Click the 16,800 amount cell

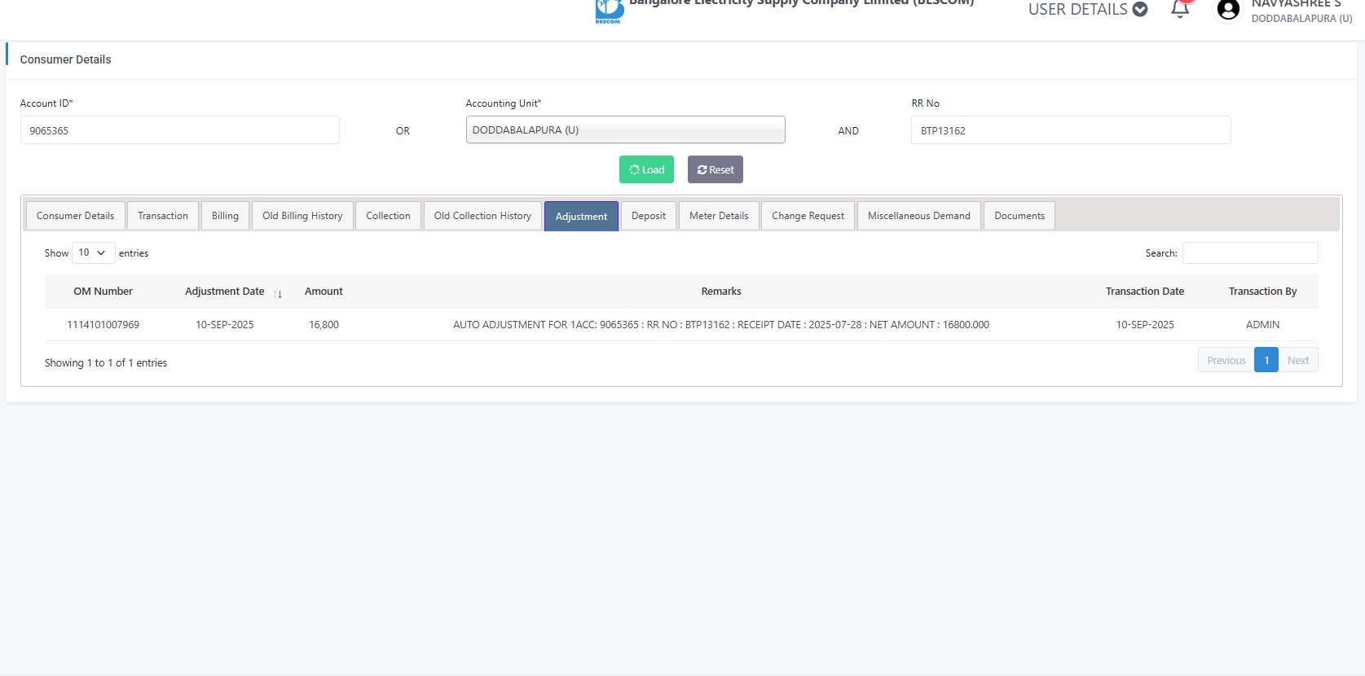[324, 325]
